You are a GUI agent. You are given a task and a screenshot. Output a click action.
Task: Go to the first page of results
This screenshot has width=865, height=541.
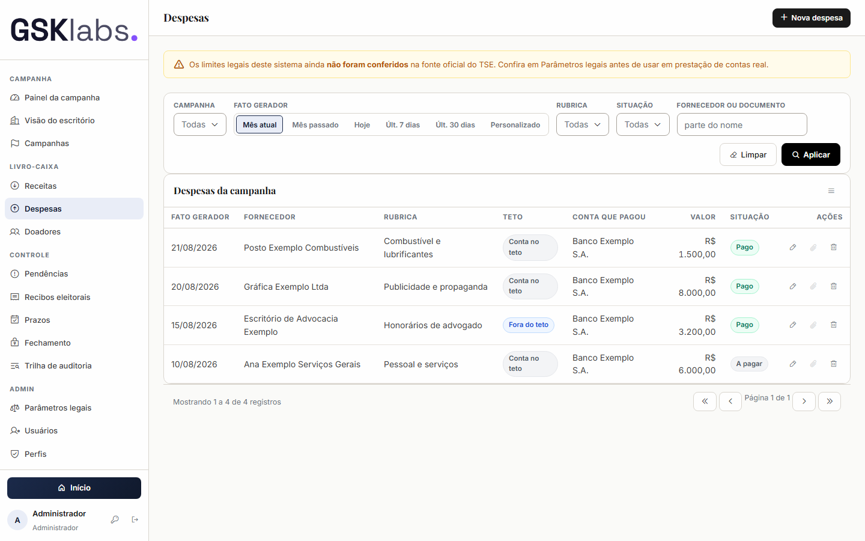coord(705,402)
